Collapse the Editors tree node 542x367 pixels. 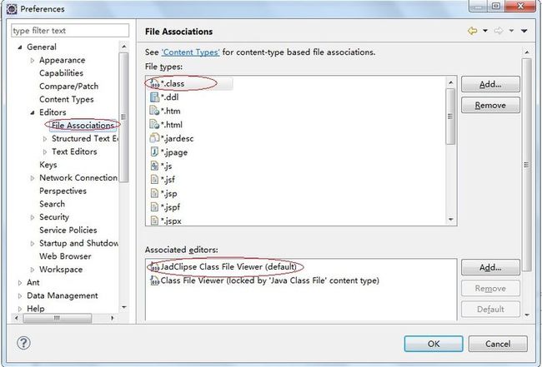pos(33,112)
